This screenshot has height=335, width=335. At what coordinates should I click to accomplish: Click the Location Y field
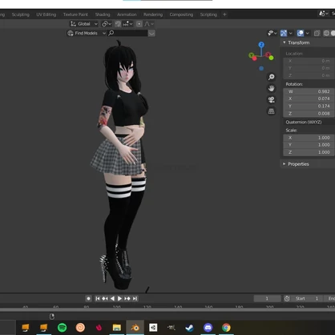(309, 68)
